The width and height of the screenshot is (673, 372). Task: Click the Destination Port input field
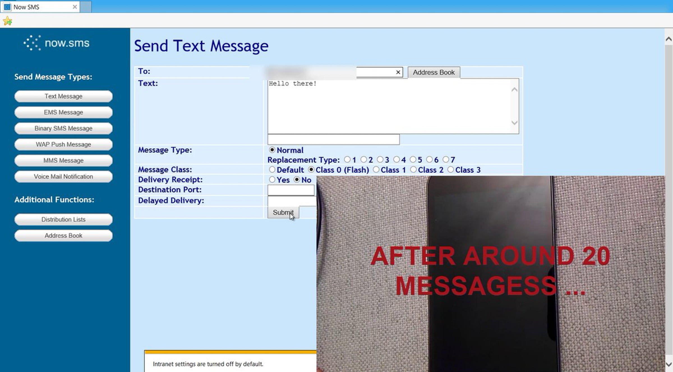coord(291,190)
